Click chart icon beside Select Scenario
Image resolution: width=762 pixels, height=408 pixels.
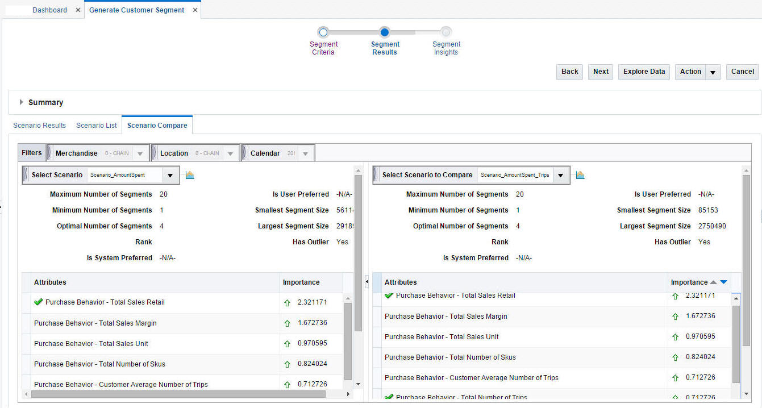tap(190, 175)
